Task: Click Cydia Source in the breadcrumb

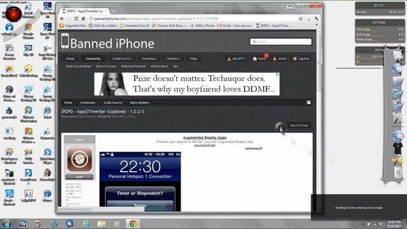Action: click(113, 102)
